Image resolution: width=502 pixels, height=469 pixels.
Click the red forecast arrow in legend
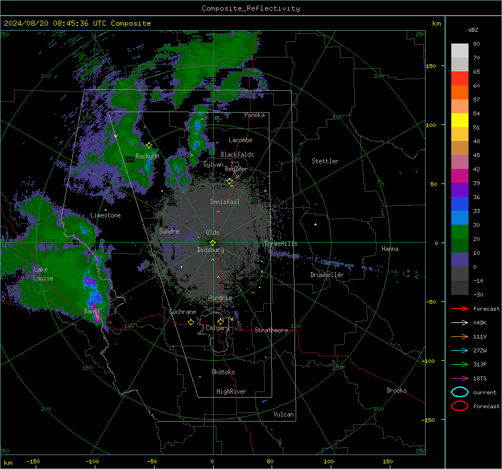coord(460,308)
